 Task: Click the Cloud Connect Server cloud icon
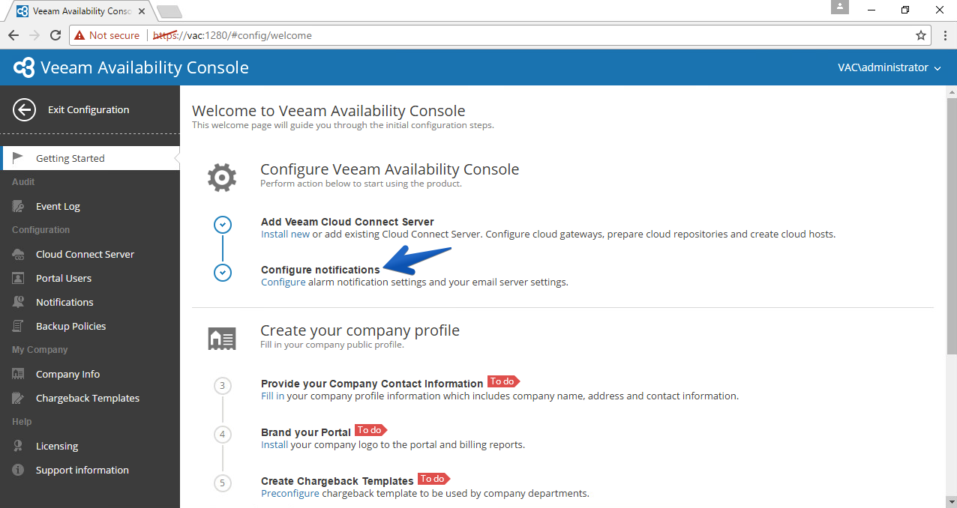pos(19,254)
